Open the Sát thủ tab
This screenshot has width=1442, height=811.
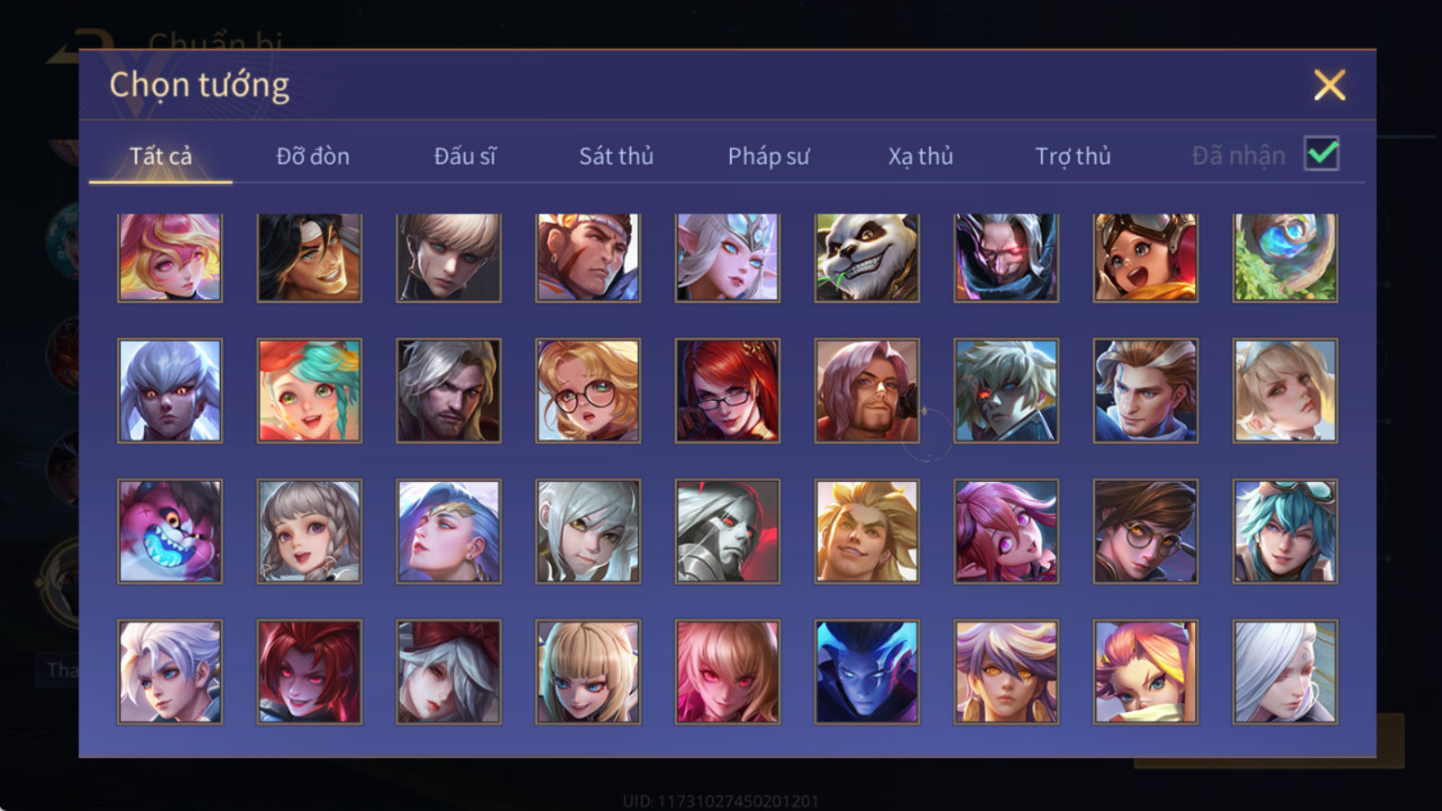616,156
